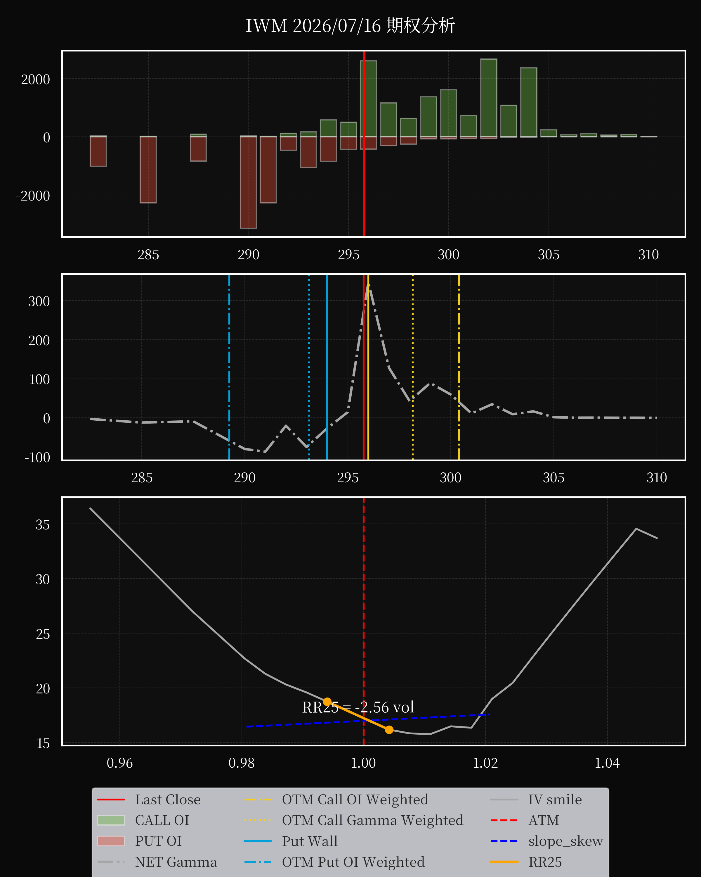Click the dash-dot yellow OTM Call OI Weighted line
This screenshot has height=877, width=701.
[x=459, y=367]
